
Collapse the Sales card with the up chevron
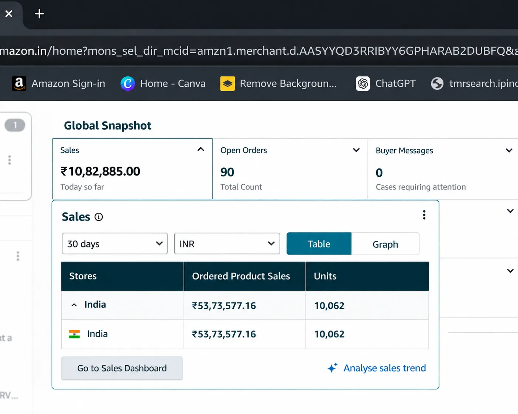click(201, 149)
